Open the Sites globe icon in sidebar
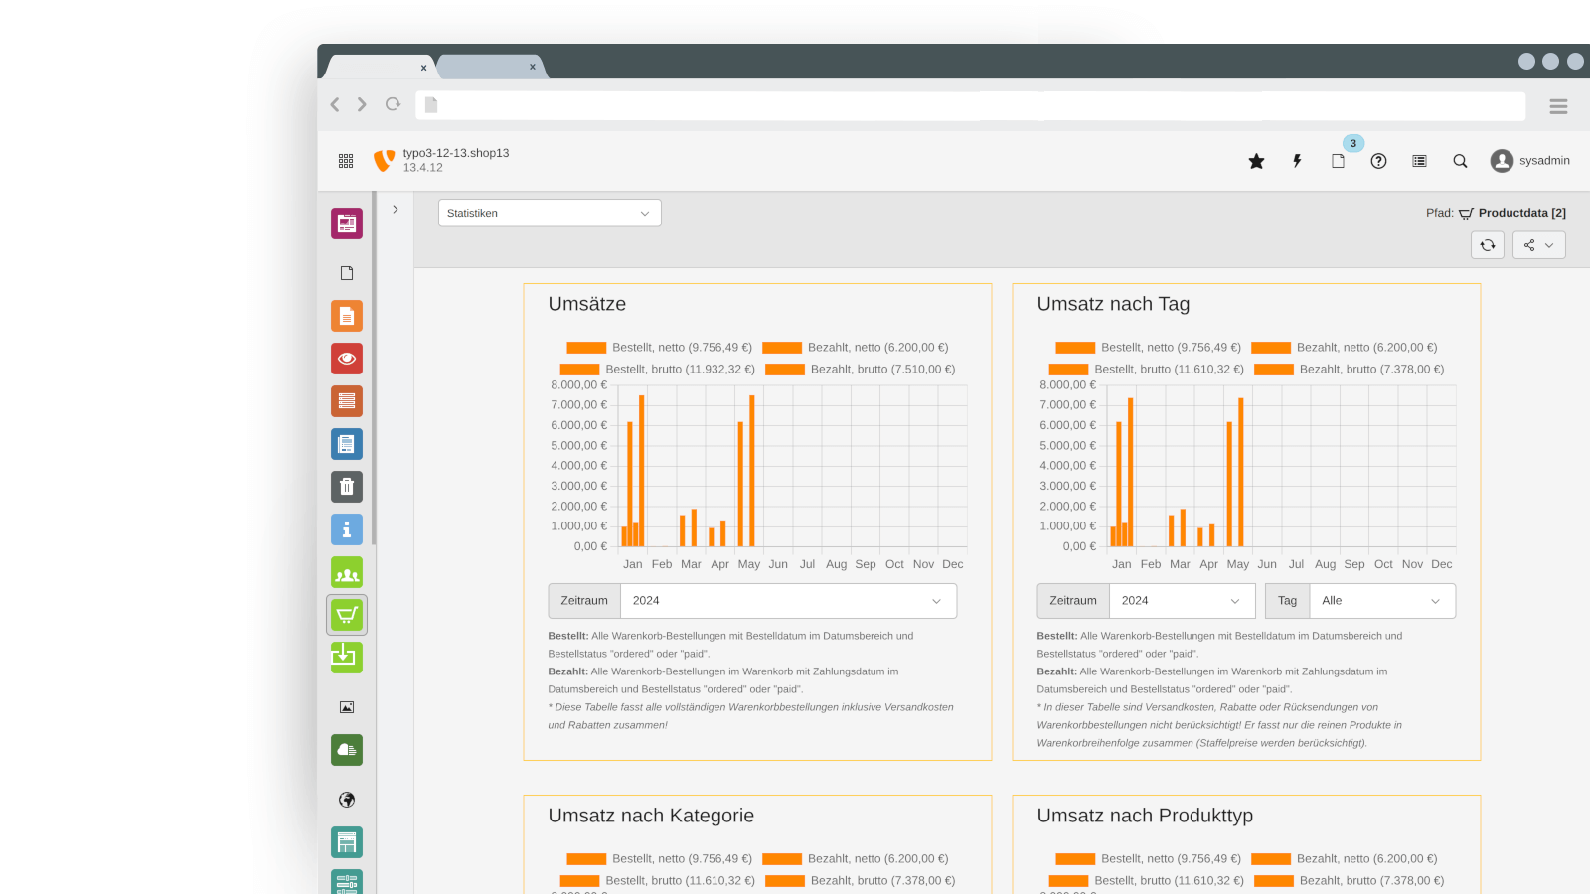The height and width of the screenshot is (894, 1590). 347,800
